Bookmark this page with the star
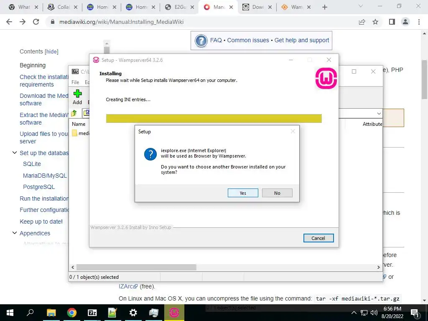 pos(376,22)
